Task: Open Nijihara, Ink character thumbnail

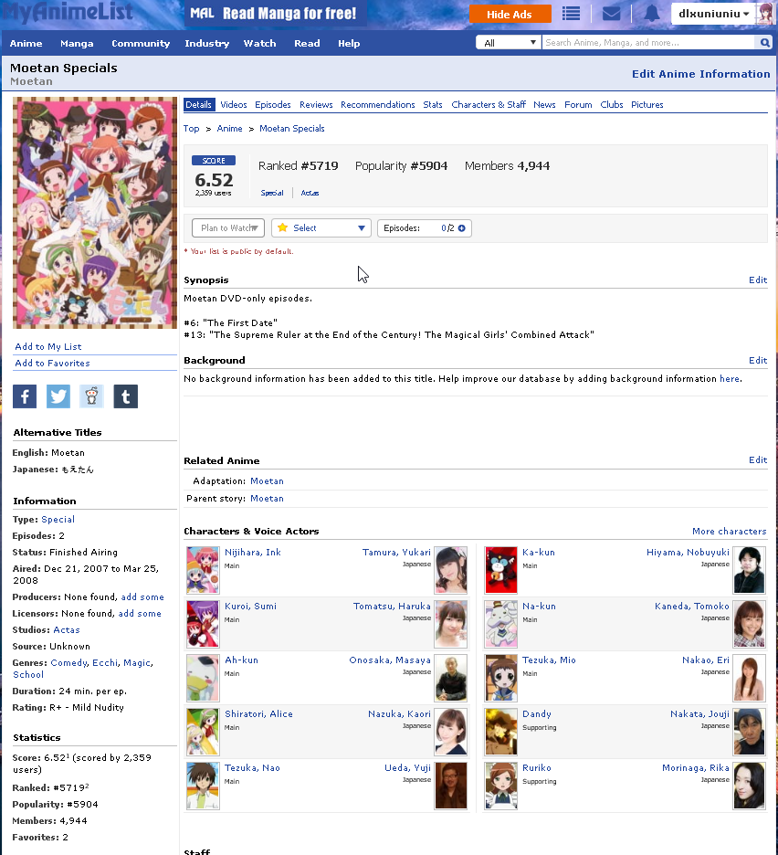Action: coord(203,570)
